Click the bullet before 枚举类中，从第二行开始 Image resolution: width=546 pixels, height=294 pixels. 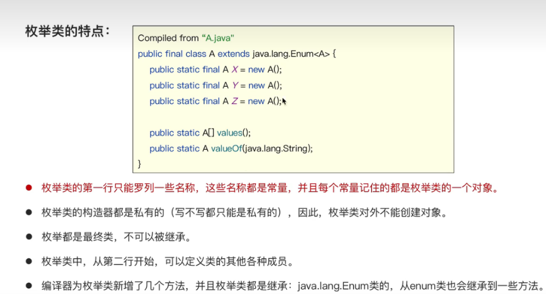tap(29, 261)
